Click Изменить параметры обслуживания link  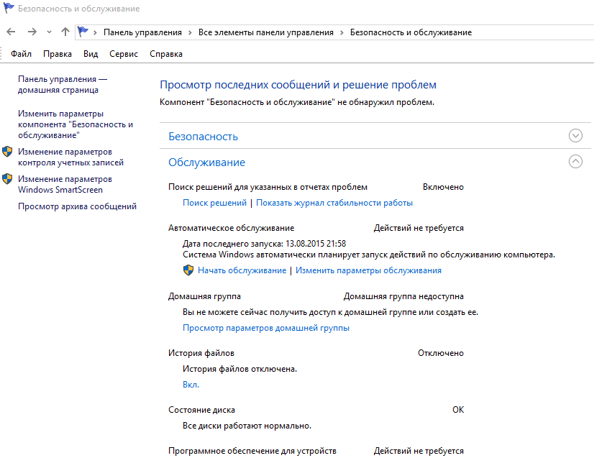tap(368, 271)
